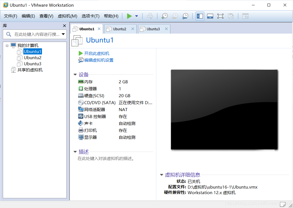Open the 选项卡(T) menu

click(x=90, y=16)
